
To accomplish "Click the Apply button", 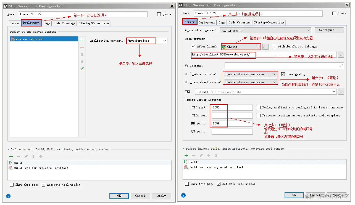I will 162,196.
